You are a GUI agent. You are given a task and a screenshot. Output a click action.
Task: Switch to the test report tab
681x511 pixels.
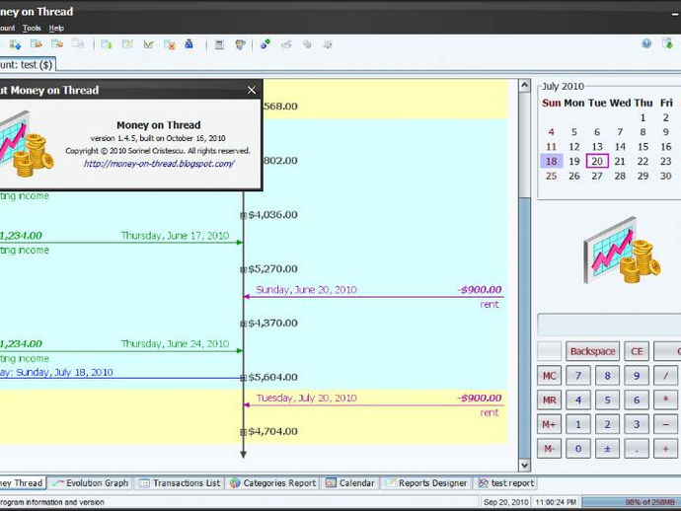507,482
